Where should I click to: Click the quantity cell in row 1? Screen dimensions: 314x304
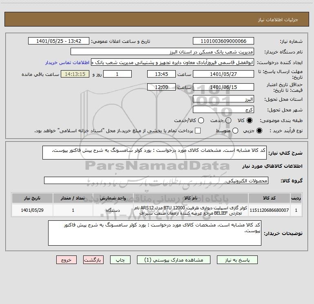pyautogui.click(x=73, y=210)
